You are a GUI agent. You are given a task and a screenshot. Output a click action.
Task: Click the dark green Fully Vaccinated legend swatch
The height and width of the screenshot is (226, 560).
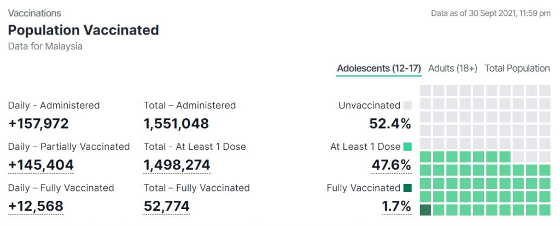(407, 188)
